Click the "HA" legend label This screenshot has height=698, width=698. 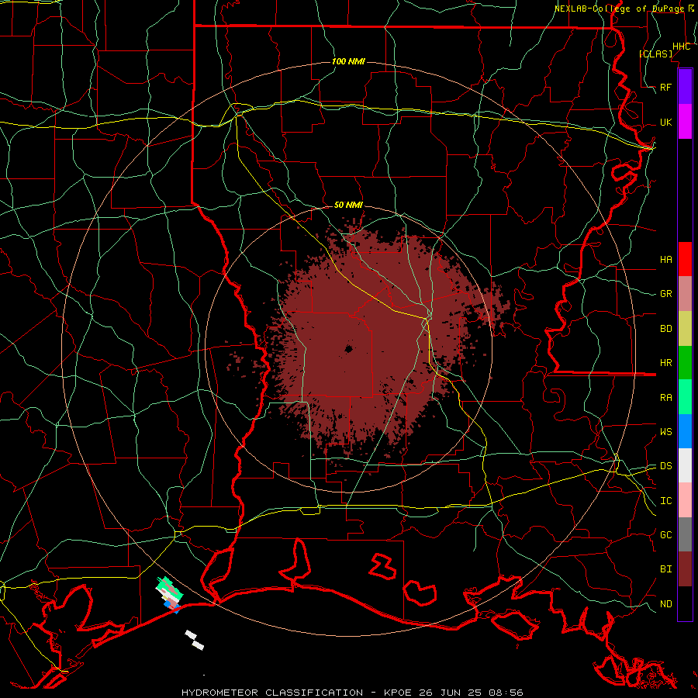[x=665, y=260]
